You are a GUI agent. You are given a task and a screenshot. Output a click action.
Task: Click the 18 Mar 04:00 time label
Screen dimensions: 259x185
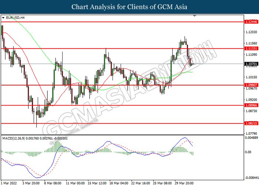pos(119,183)
